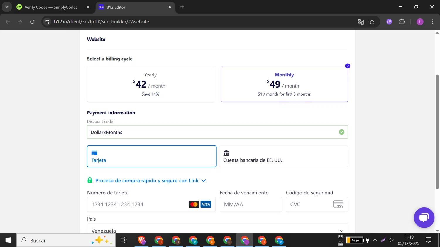Close the Verify Codes SimplyCodes tab
This screenshot has width=440, height=247.
88,7
